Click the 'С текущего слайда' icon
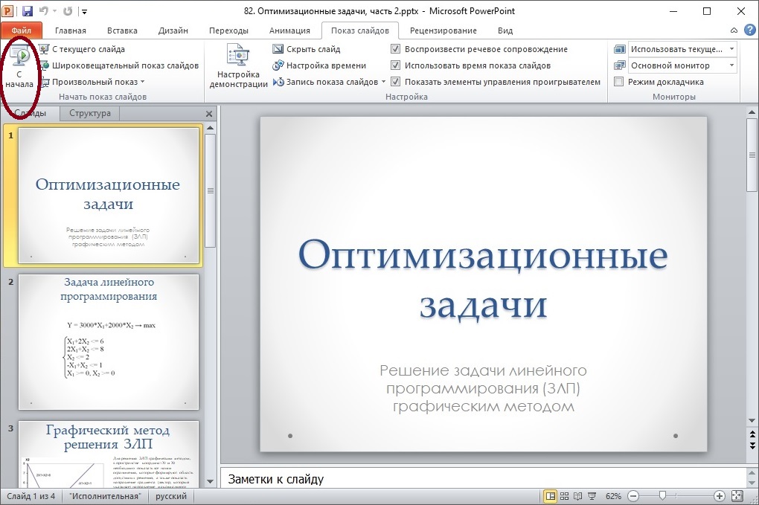 (x=44, y=49)
